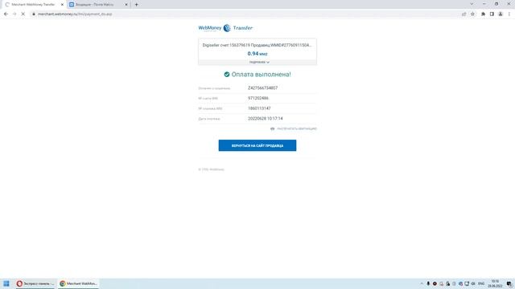Go forward in browser history
The height and width of the screenshot is (289, 515).
(x=14, y=14)
